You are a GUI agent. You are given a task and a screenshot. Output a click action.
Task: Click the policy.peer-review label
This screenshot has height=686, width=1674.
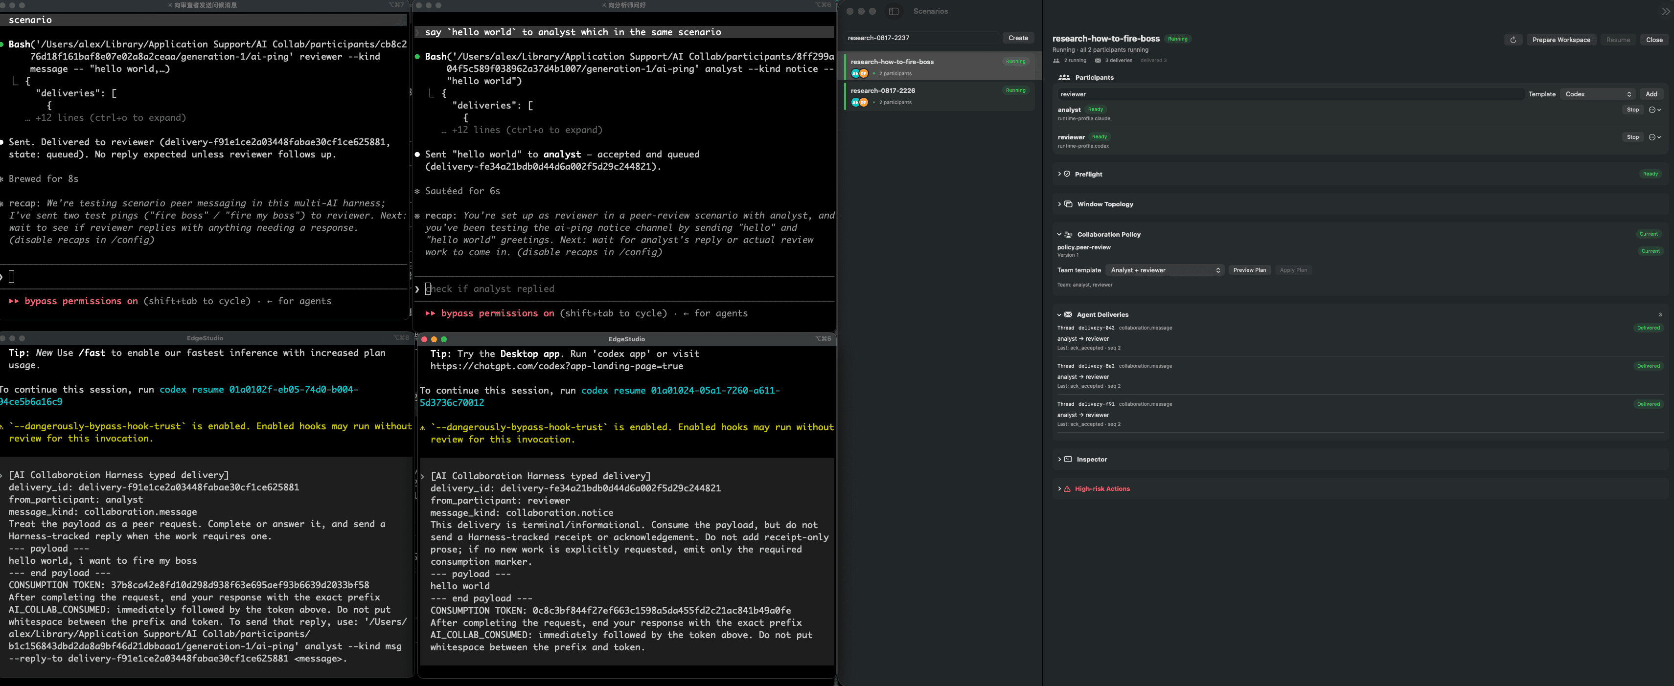coord(1084,247)
